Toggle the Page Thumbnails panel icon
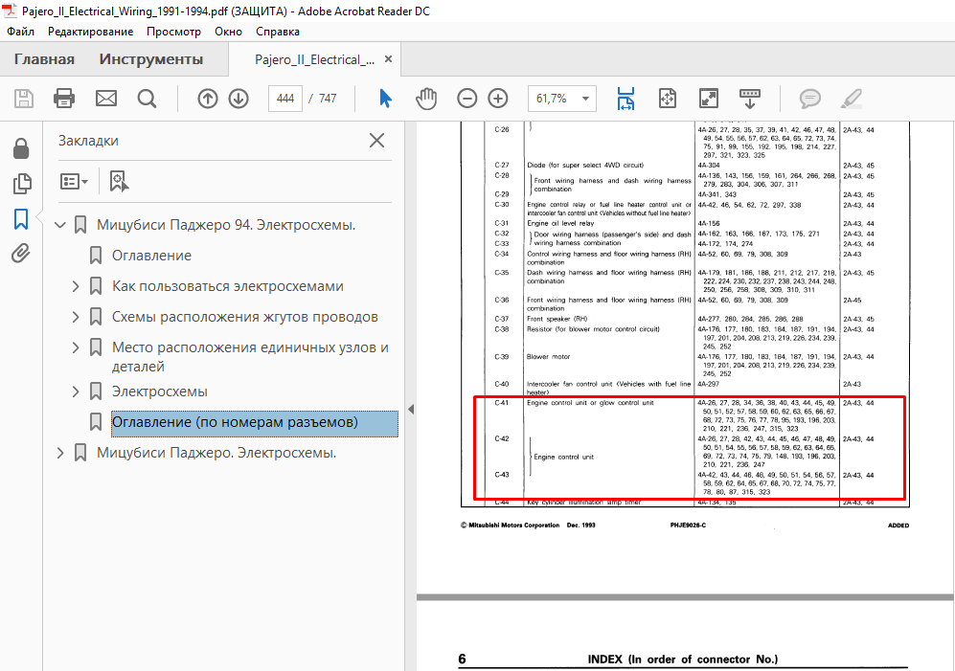This screenshot has width=955, height=671. [x=20, y=184]
